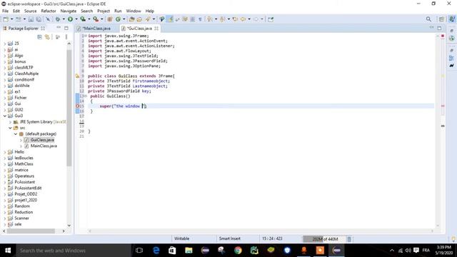Click the error marker on line 15

78,106
